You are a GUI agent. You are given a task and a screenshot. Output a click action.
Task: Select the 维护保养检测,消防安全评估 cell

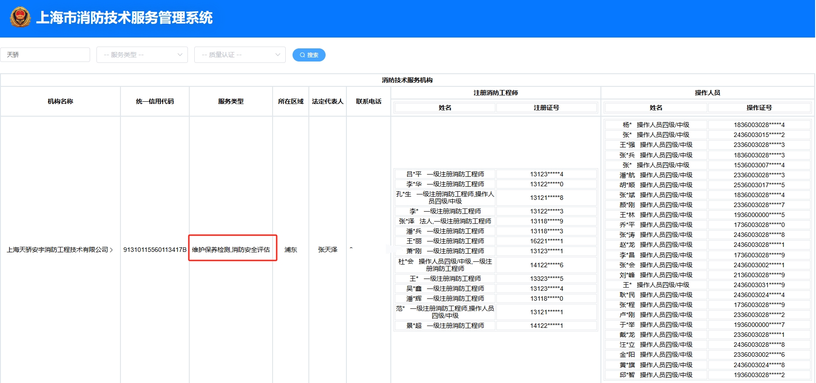(x=231, y=250)
